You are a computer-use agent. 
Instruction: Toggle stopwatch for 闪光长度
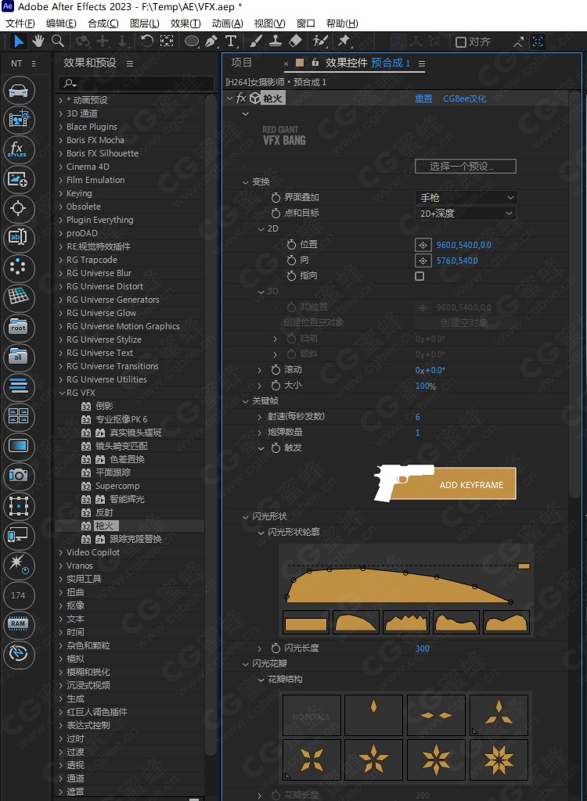pyautogui.click(x=275, y=648)
